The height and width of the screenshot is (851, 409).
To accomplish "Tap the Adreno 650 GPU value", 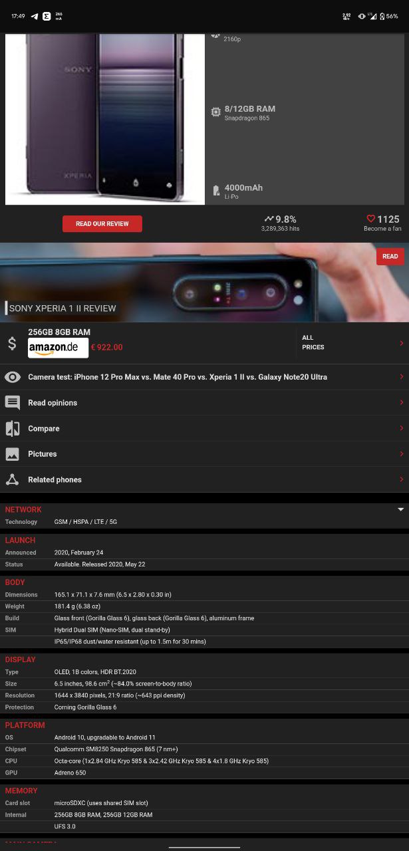I will pos(70,773).
